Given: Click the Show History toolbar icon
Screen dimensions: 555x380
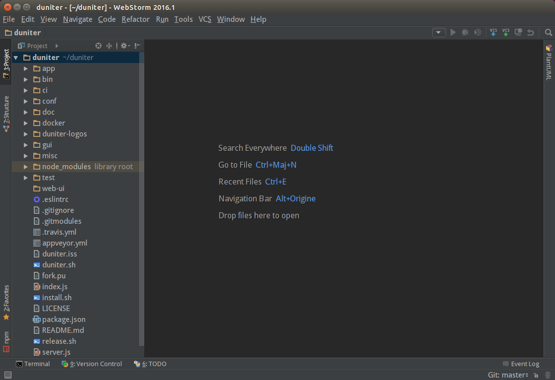Looking at the screenshot, I should tap(518, 32).
